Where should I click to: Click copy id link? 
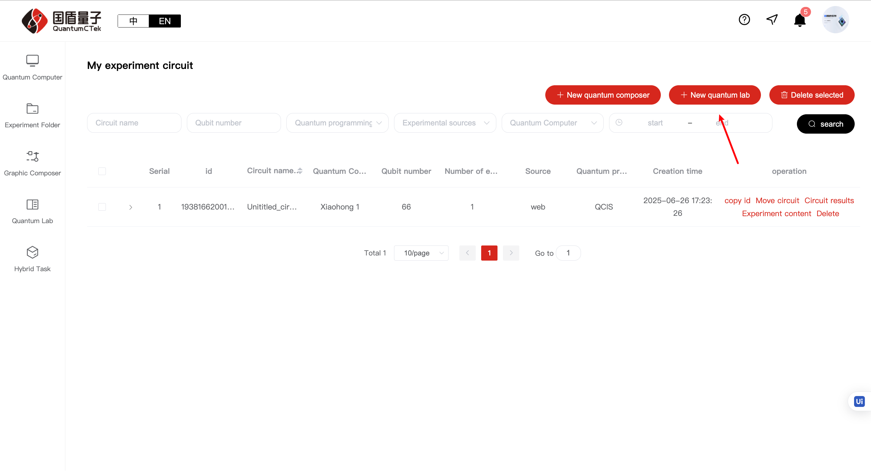coord(737,201)
